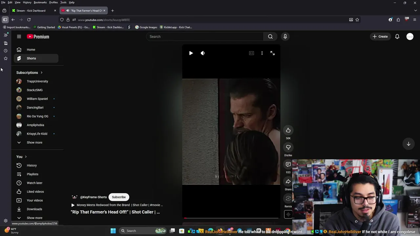Open Your videos
Screen dimensions: 420x236
[x=36, y=200]
